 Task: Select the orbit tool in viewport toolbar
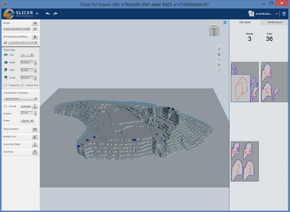click(x=219, y=49)
